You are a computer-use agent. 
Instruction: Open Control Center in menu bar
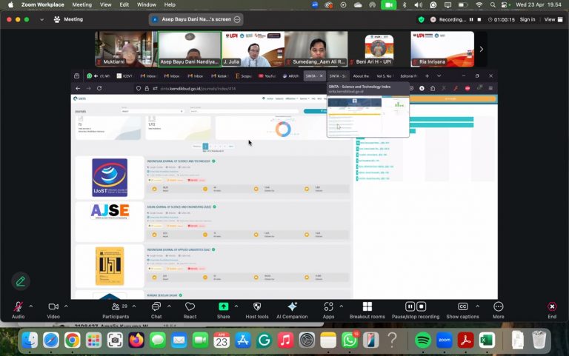505,4
